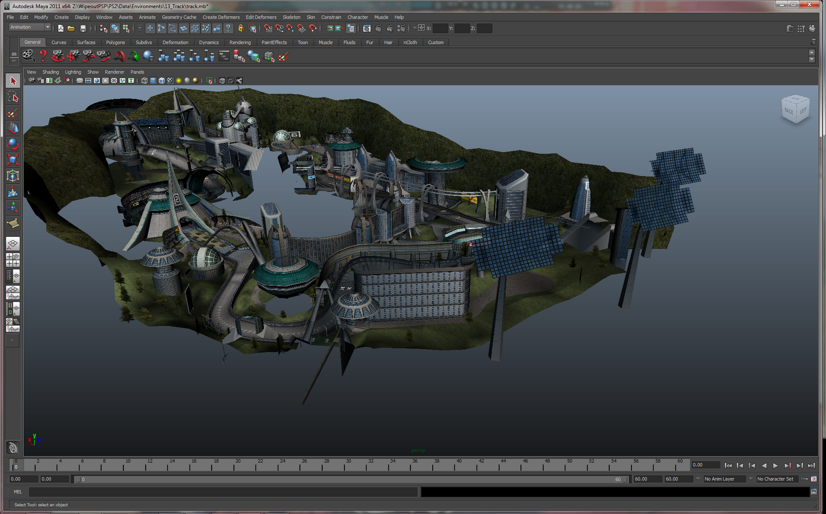Switch to the Polygons shelf tab
Screen dimensions: 826x514
115,42
